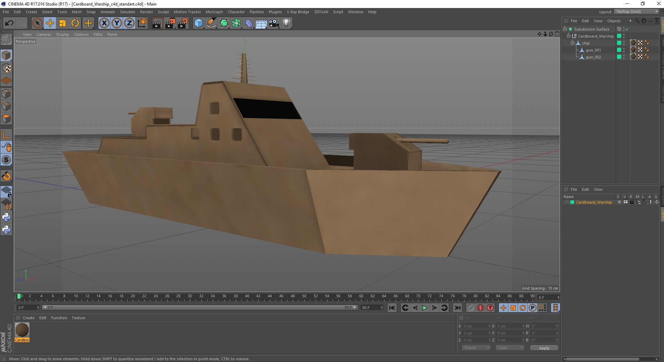Click the Undo arrow icon
This screenshot has height=362, width=664.
pos(9,23)
